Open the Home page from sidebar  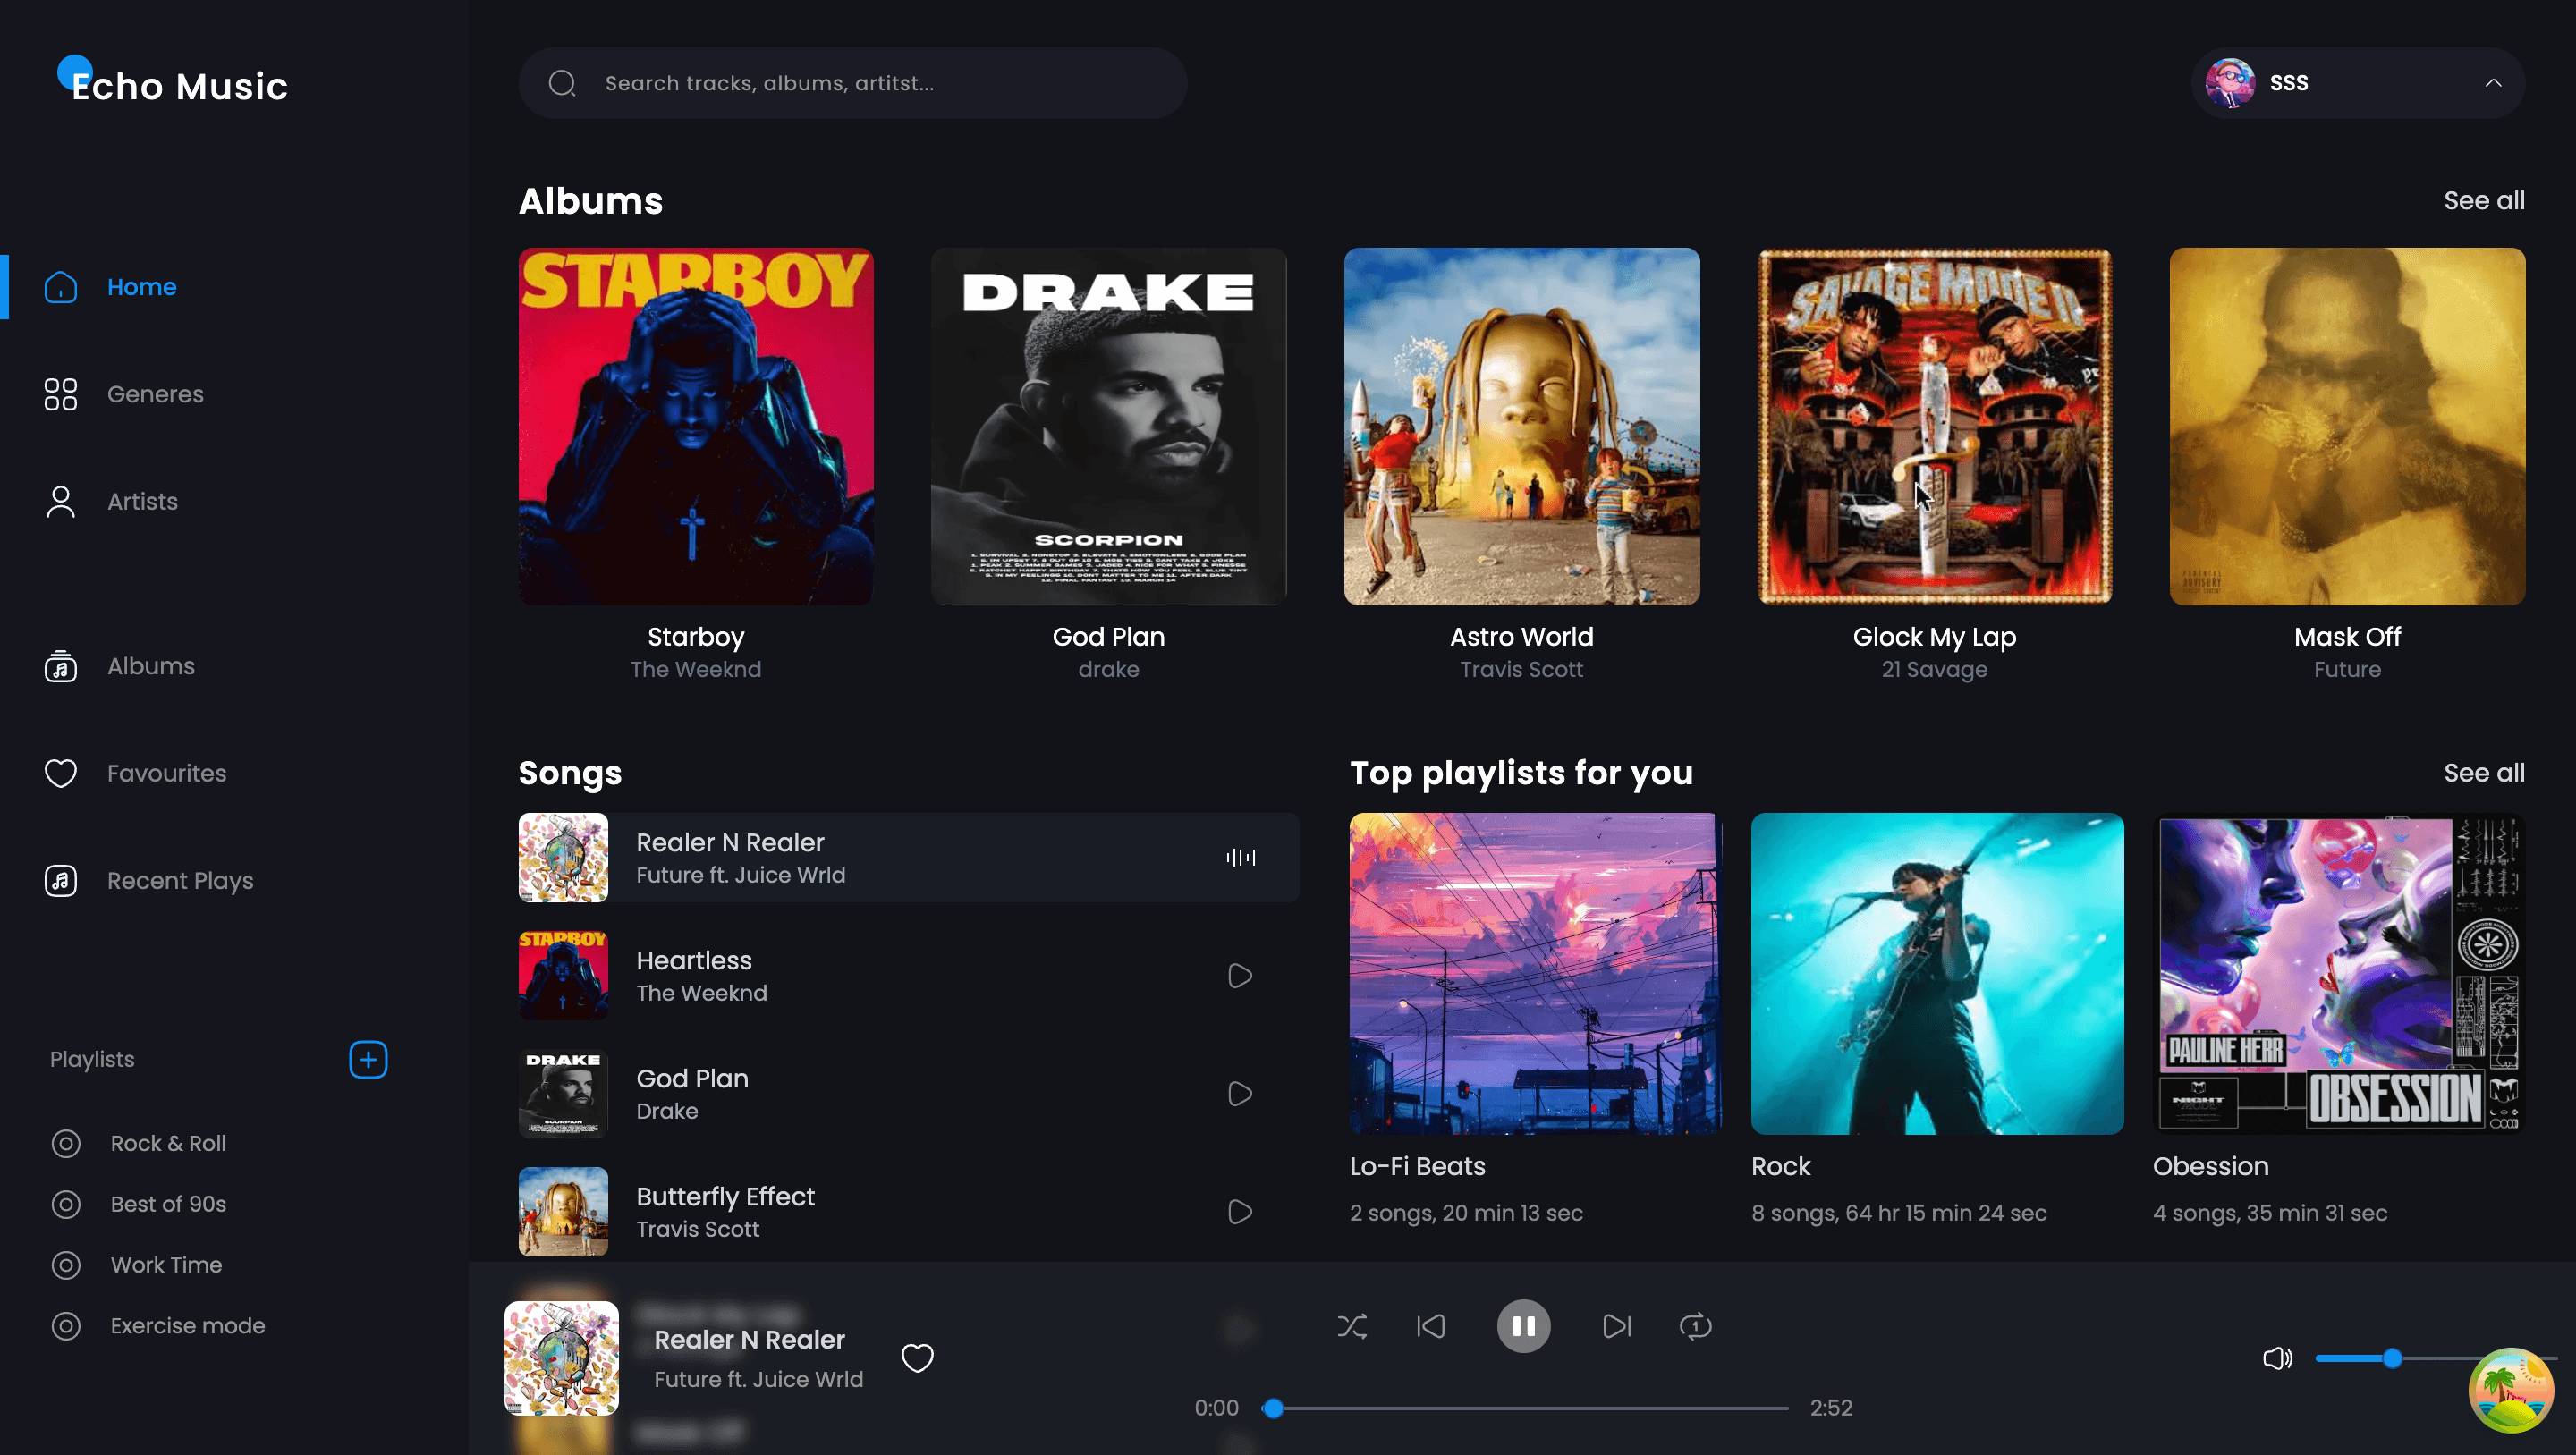click(x=141, y=287)
